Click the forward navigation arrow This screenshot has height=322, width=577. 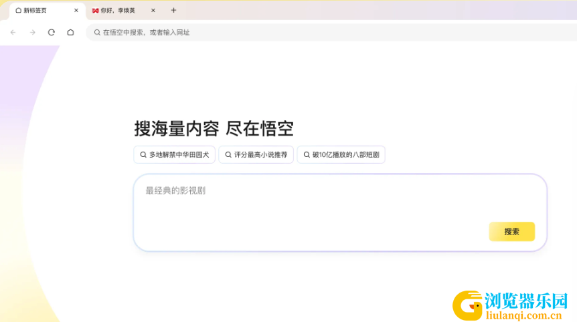[x=32, y=32]
